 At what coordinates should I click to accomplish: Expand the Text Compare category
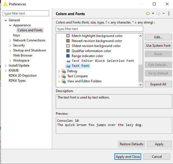(59, 76)
